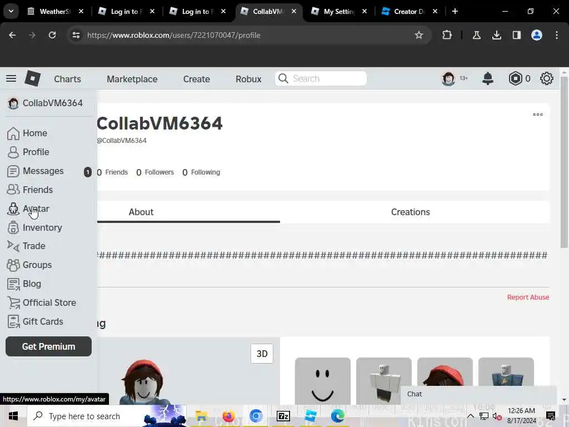Switch to the My Settings tab
This screenshot has width=569, height=427.
[x=339, y=11]
